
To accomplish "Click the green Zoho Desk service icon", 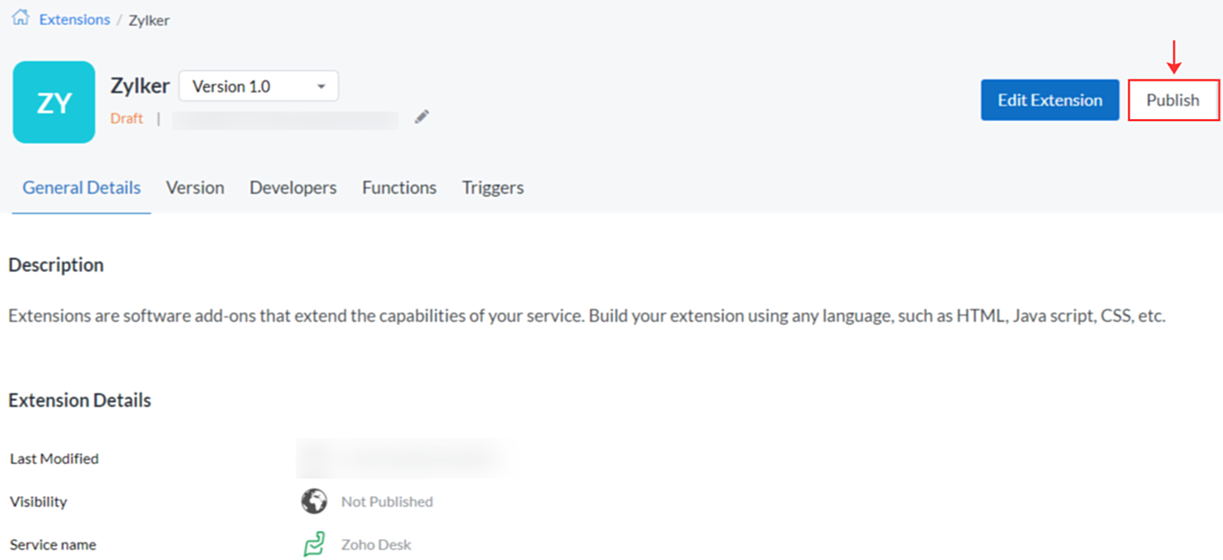I will [314, 544].
